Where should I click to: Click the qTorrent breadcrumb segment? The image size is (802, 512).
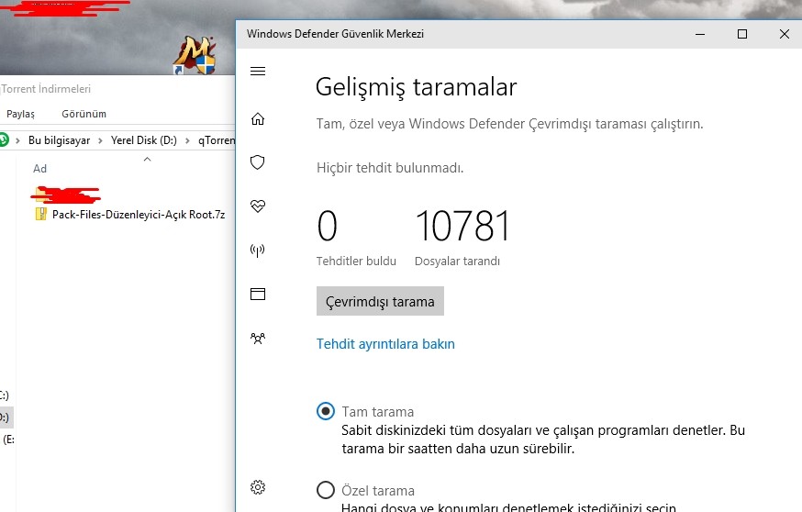click(x=217, y=140)
